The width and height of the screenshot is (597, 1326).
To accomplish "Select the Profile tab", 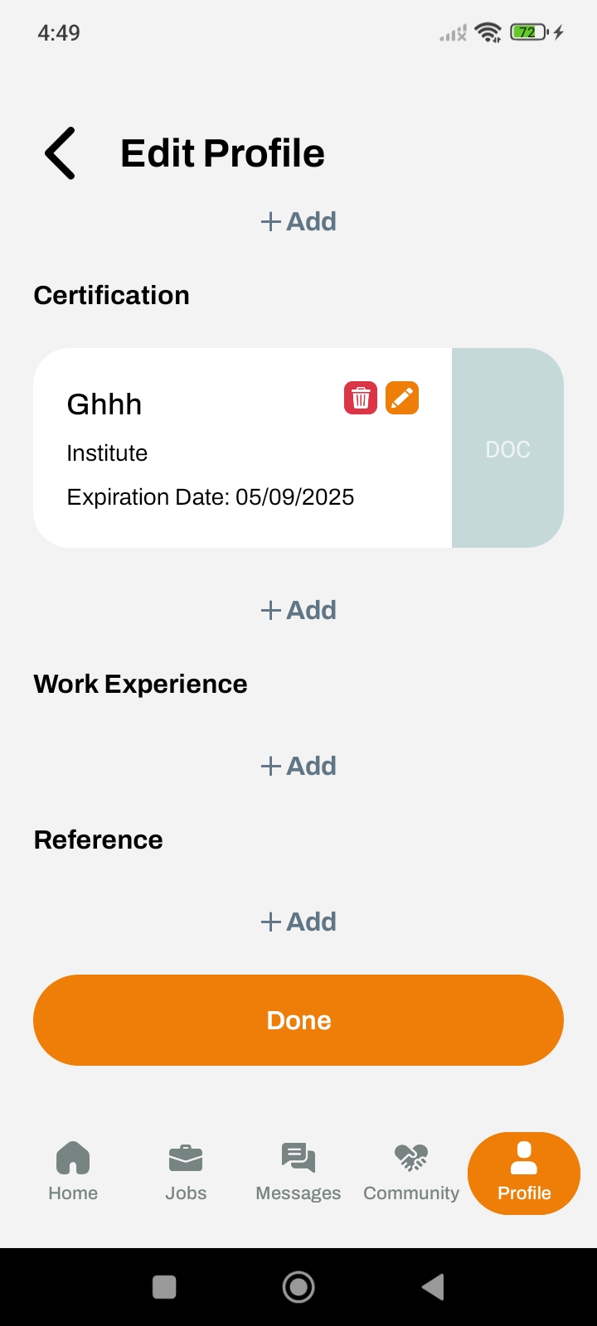I will 524,1173.
